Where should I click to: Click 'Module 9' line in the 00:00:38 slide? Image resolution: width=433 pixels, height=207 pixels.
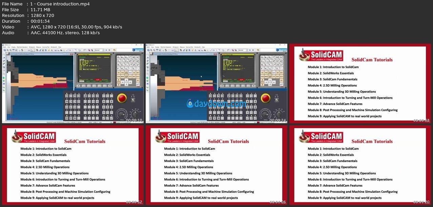[345, 116]
